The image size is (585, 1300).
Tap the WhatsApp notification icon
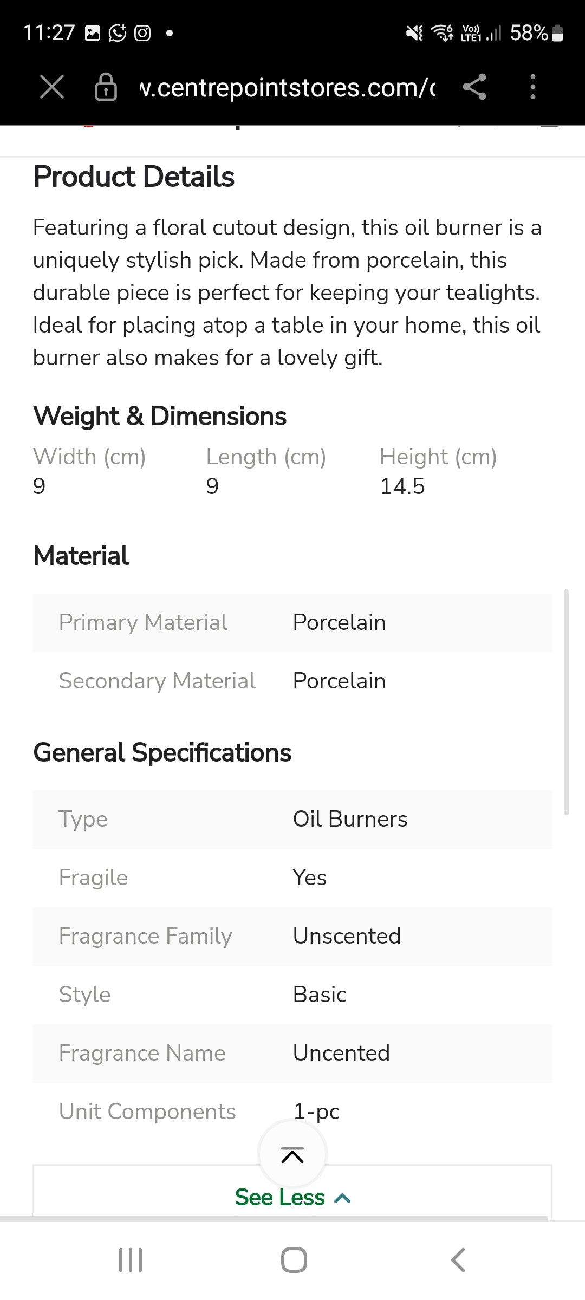(118, 33)
